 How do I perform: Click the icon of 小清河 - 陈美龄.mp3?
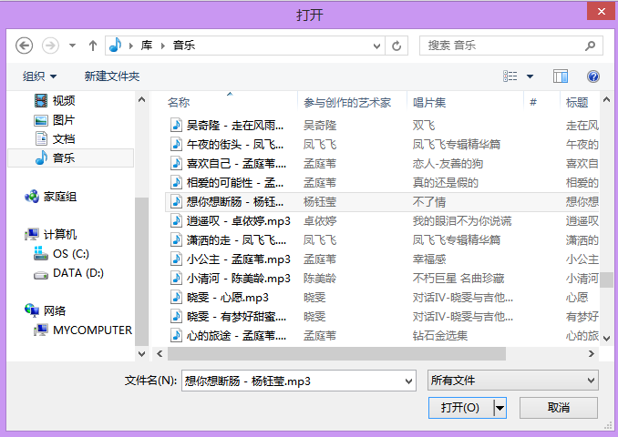pyautogui.click(x=176, y=278)
